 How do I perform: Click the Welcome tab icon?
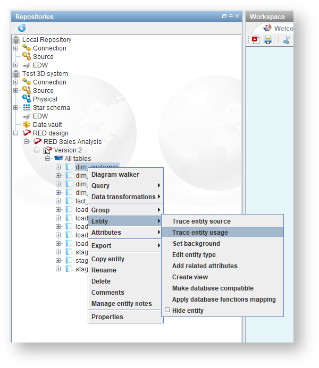click(x=267, y=28)
